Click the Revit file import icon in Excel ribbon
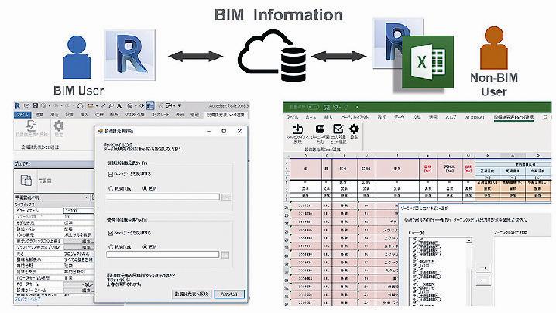556x313 pixels. (x=297, y=129)
